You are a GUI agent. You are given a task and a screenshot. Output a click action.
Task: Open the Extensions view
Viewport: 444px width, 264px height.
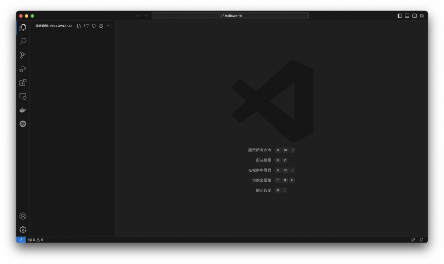(x=23, y=83)
